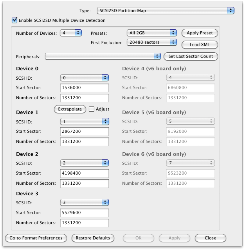
Task: Open the First Exclusion dropdown
Action: (151, 42)
